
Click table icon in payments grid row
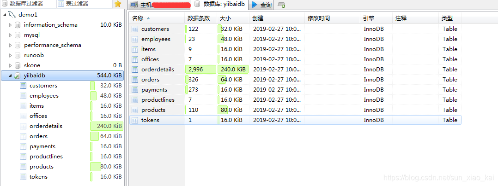pyautogui.click(x=135, y=89)
